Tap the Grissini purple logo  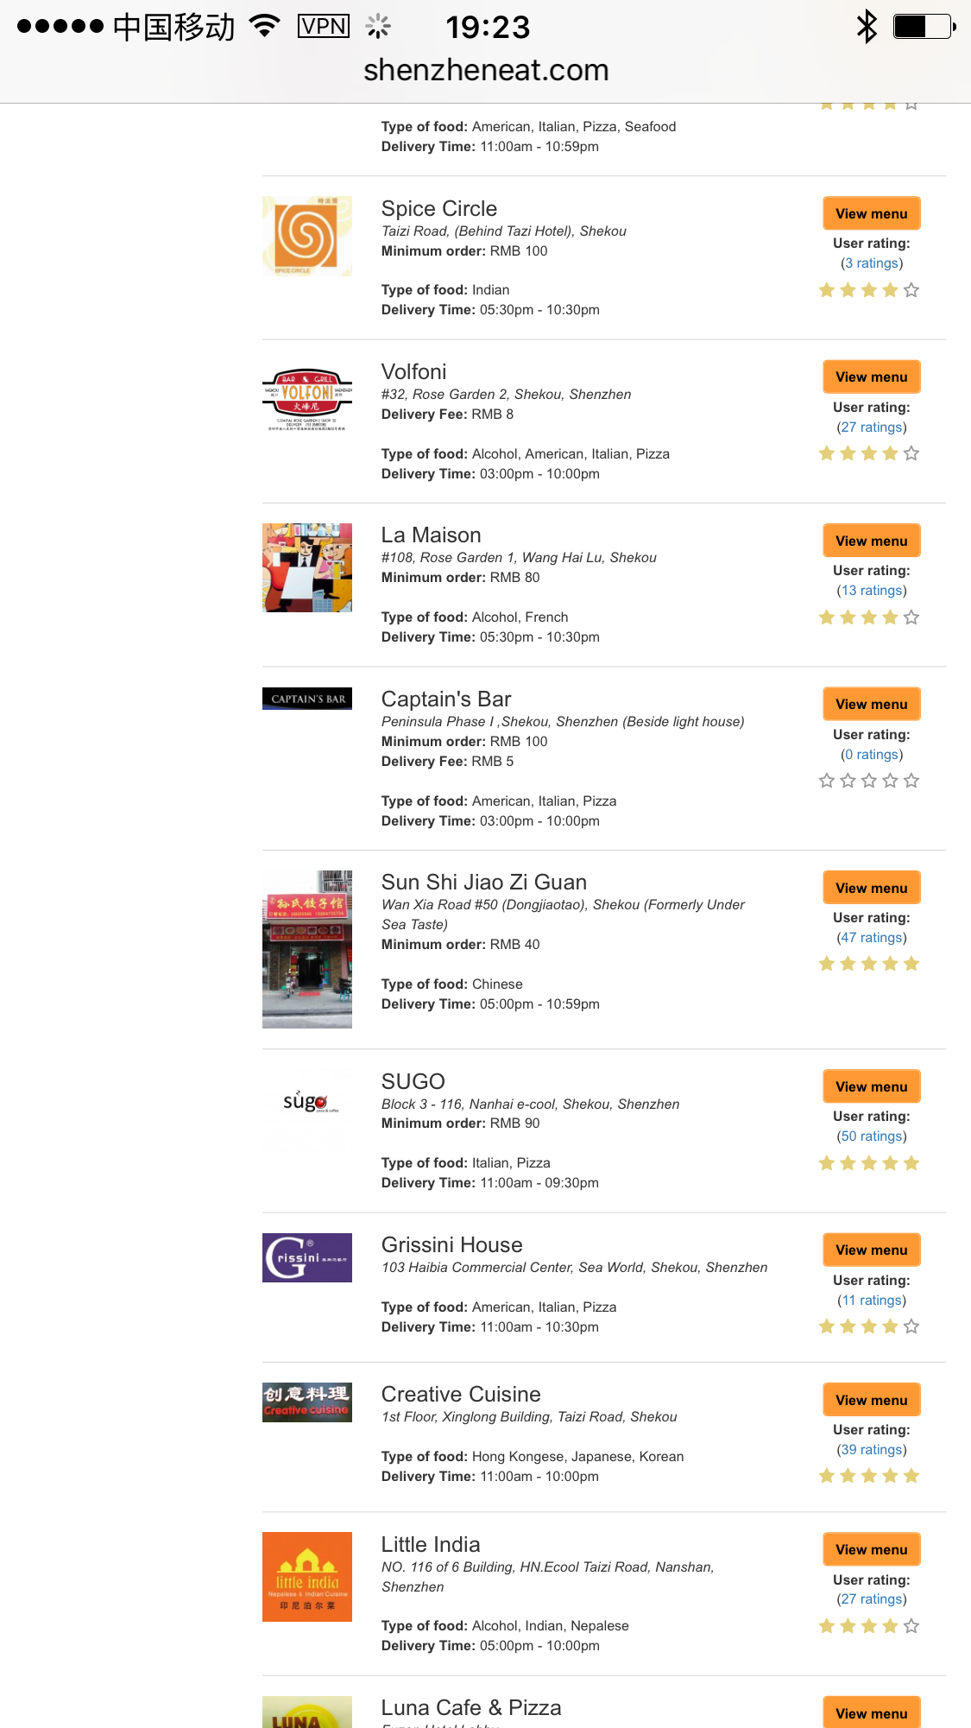point(306,1257)
